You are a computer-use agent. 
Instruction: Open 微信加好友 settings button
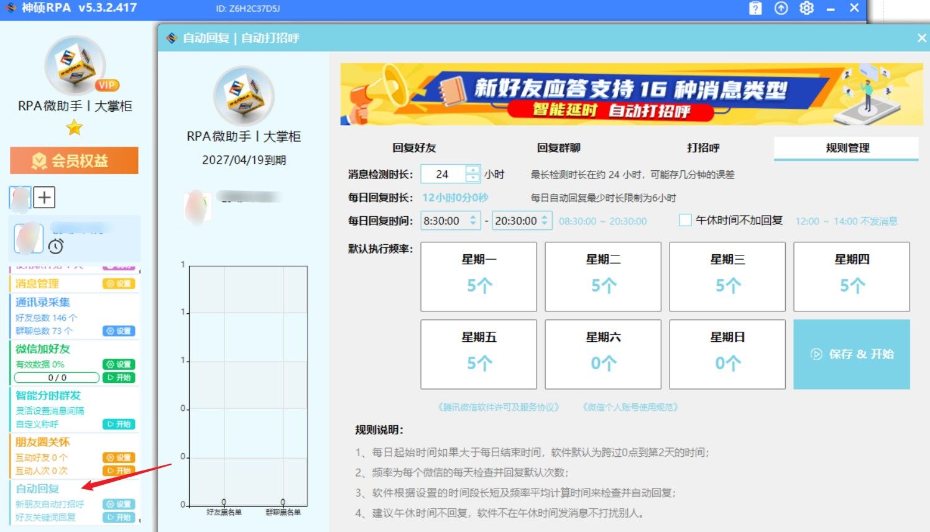[119, 364]
